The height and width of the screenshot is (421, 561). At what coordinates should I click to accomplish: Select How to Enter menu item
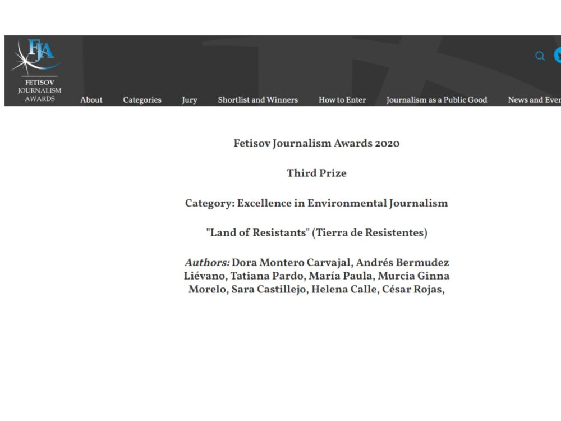342,100
